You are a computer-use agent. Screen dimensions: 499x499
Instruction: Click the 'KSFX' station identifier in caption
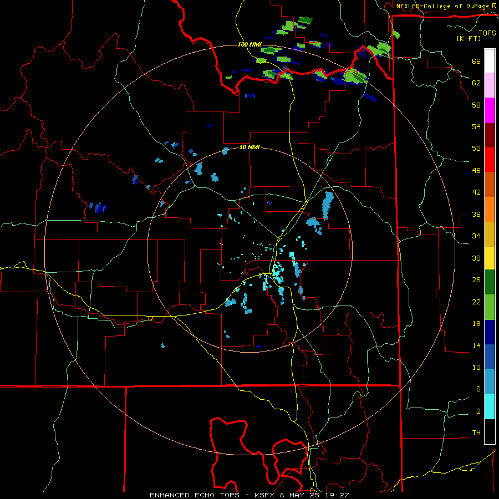click(x=266, y=495)
